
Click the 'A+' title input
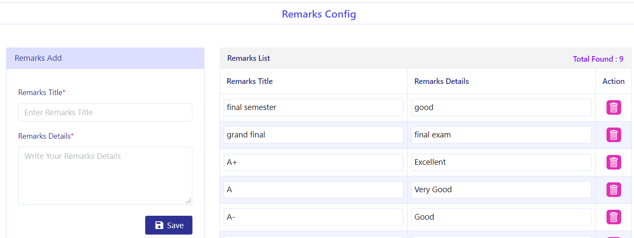[x=314, y=162]
